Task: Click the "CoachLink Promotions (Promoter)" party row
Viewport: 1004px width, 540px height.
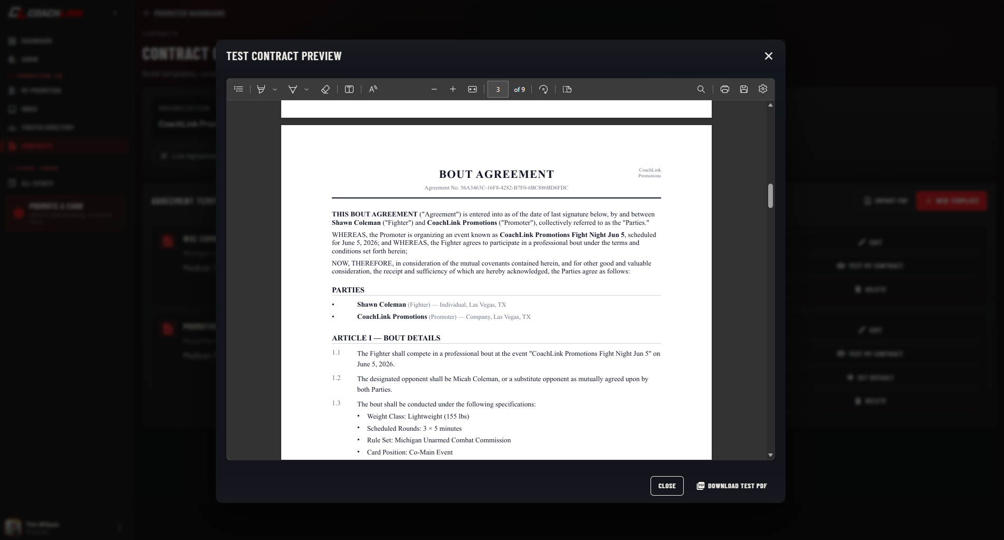Action: point(444,317)
